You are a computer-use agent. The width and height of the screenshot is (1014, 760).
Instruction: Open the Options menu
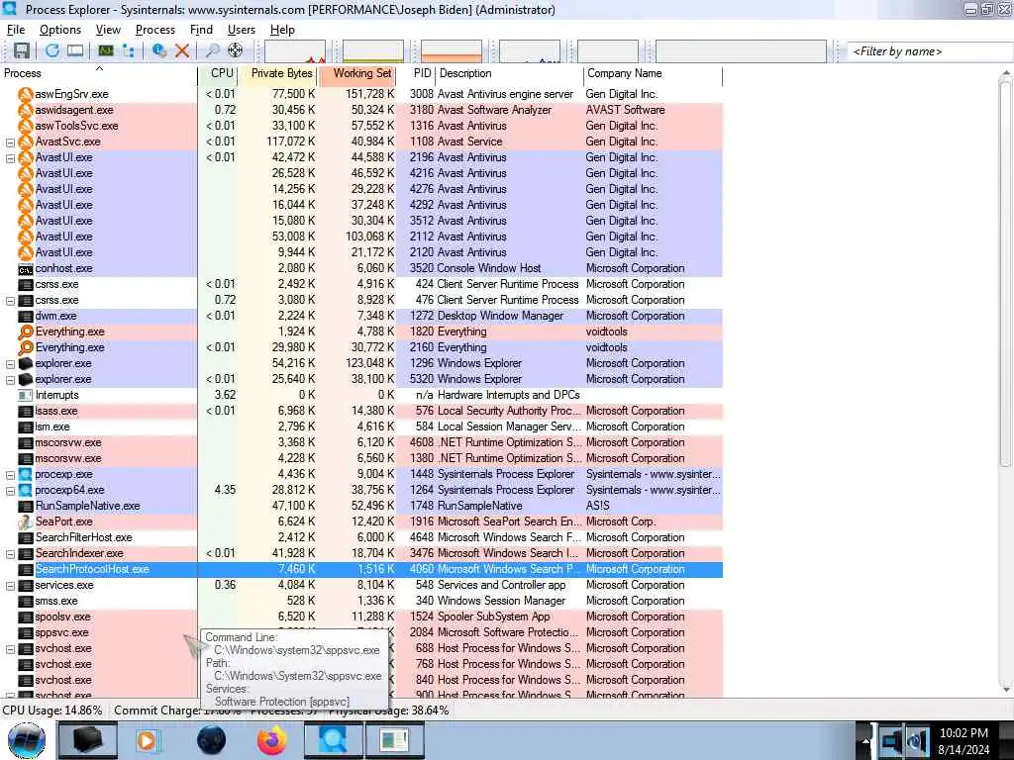pyautogui.click(x=60, y=30)
